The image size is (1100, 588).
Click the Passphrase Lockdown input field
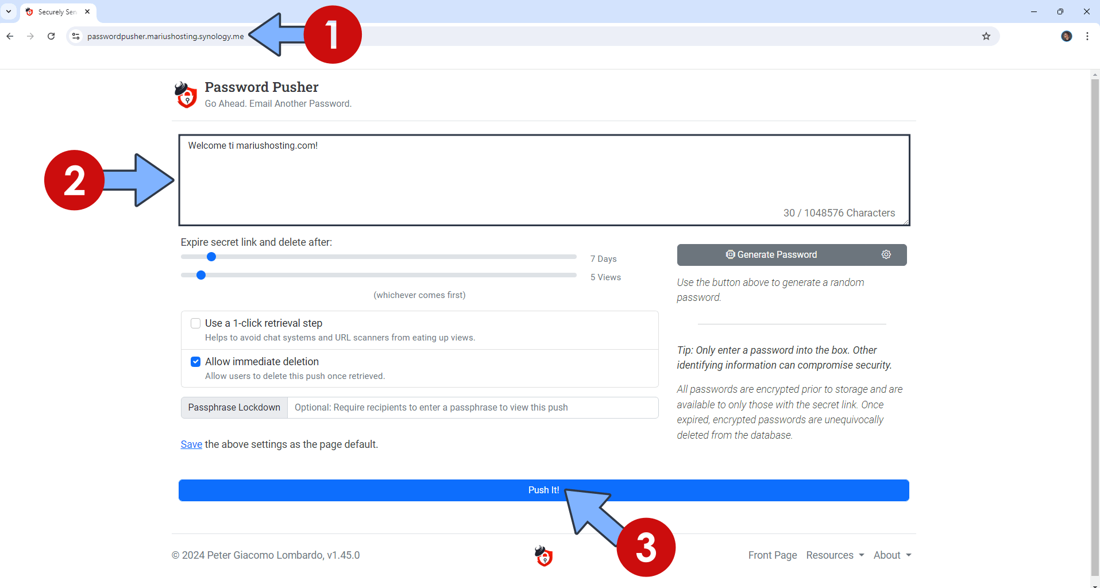473,408
